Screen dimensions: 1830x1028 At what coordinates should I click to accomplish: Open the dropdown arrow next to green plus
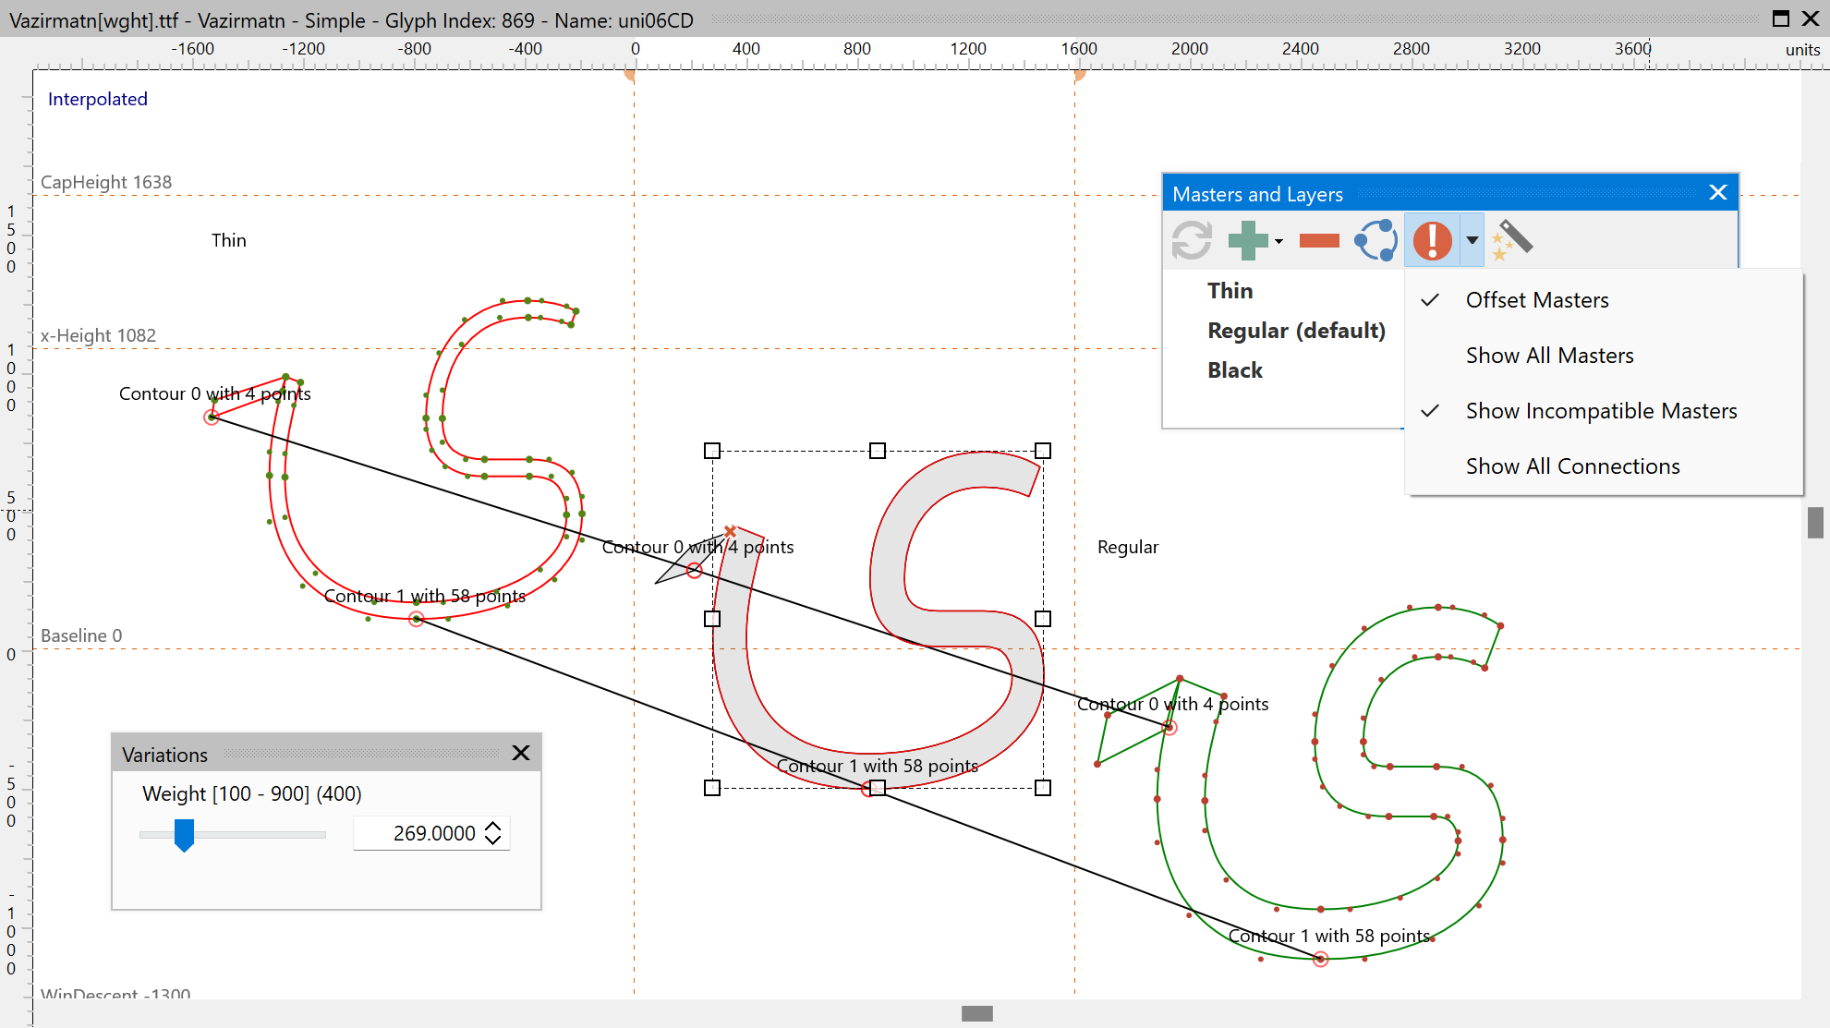(1279, 241)
